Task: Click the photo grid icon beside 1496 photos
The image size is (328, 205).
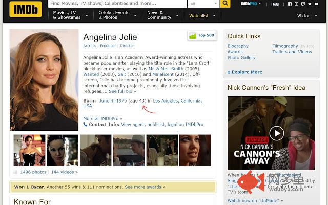Action: [x=15, y=172]
